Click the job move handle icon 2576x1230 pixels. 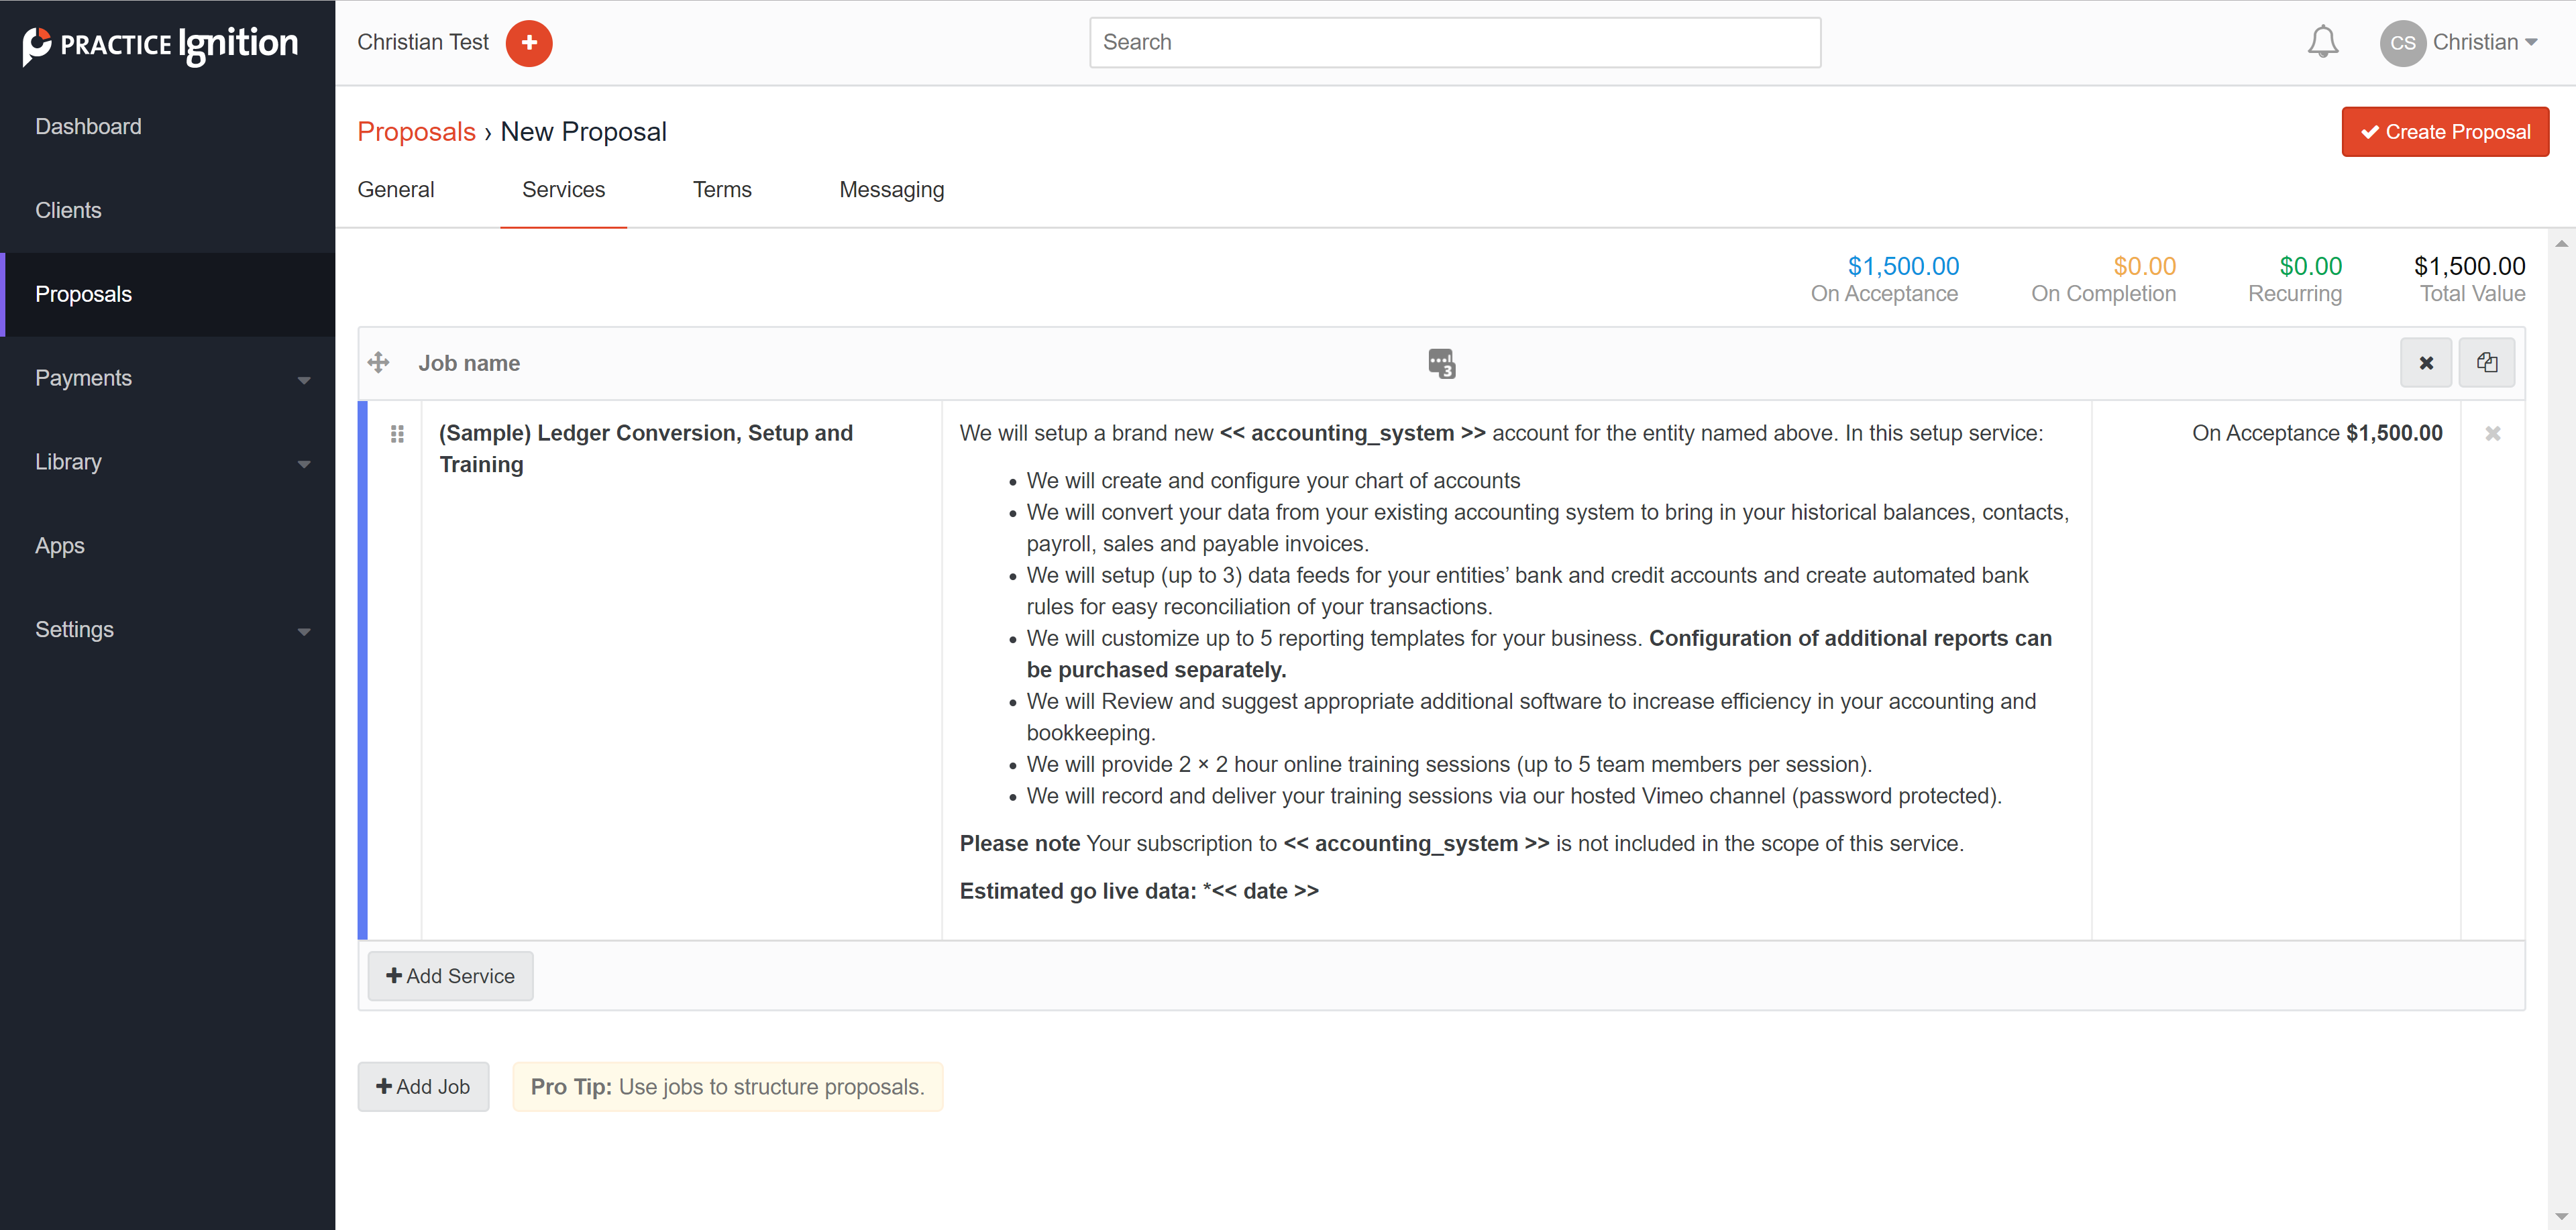378,362
